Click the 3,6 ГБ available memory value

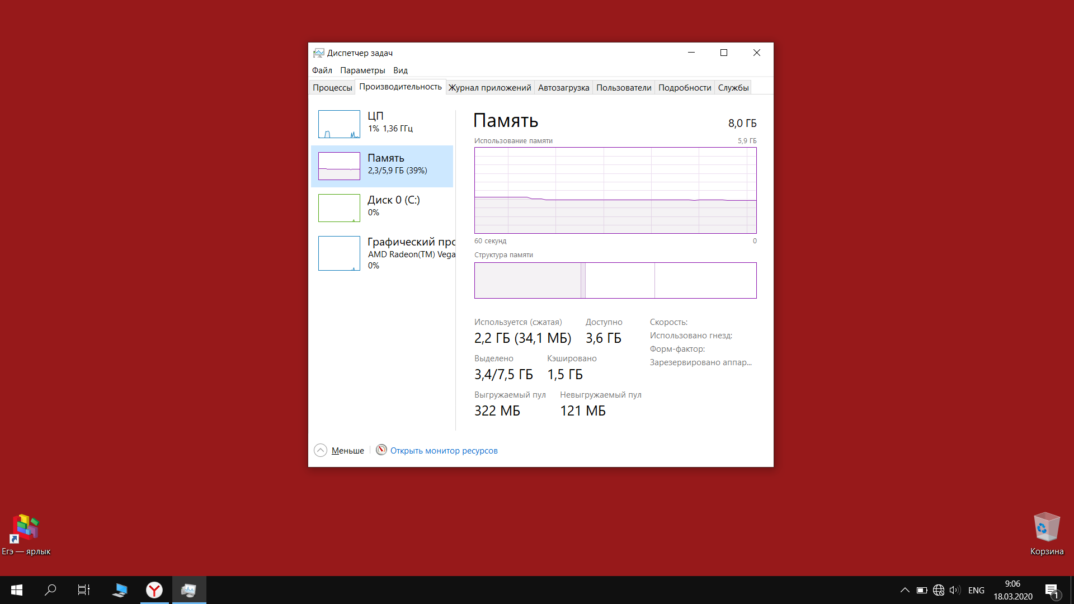[604, 338]
